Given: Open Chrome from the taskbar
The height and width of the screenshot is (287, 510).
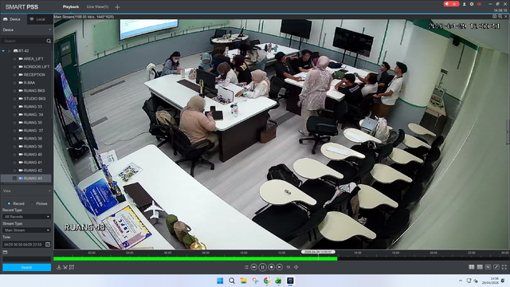Looking at the screenshot, I should pos(267,281).
